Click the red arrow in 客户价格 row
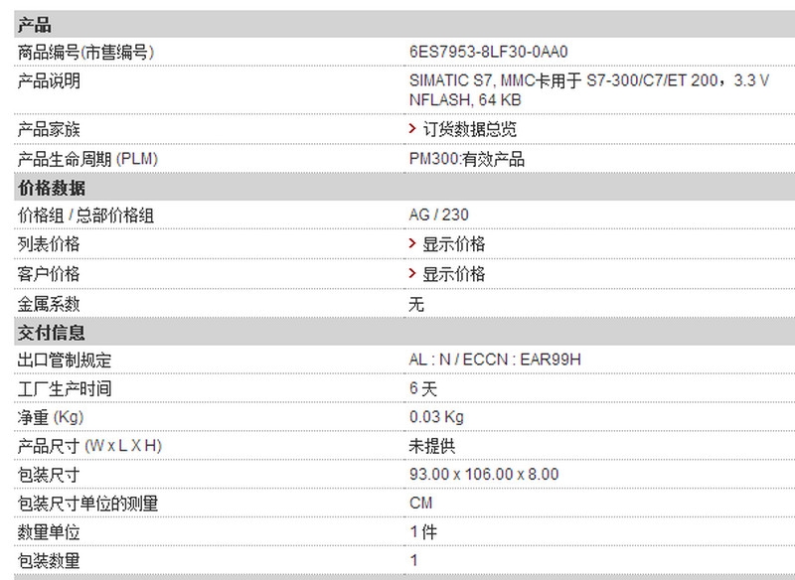The image size is (795, 580). click(x=412, y=273)
